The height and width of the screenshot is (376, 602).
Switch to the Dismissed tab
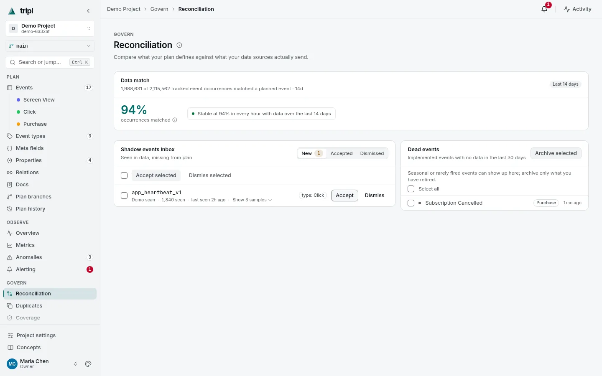click(x=372, y=153)
